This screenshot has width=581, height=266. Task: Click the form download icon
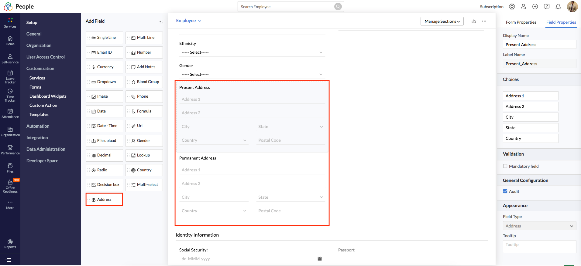click(x=474, y=21)
